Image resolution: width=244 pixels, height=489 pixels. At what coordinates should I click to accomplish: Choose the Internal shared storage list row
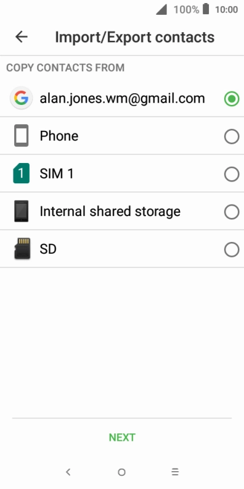coord(122,211)
